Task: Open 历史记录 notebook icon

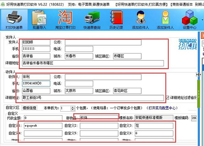Action: point(116,20)
